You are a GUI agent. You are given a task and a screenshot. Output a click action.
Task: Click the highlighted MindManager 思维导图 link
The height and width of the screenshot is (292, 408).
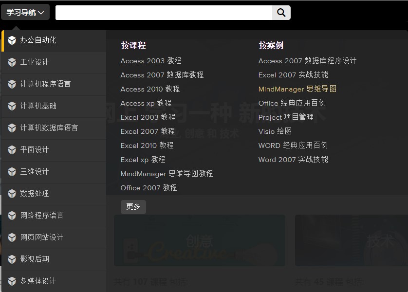(x=297, y=89)
